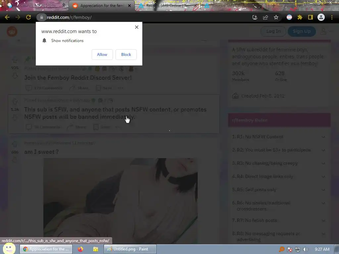Click the Sign Up button

click(x=302, y=31)
